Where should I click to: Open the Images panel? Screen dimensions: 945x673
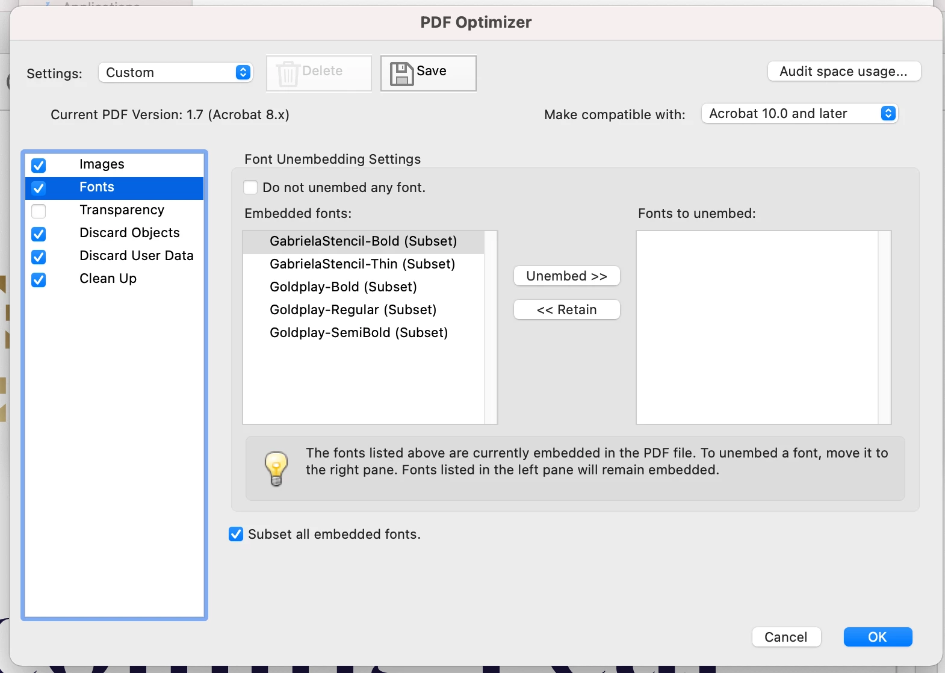(x=114, y=164)
